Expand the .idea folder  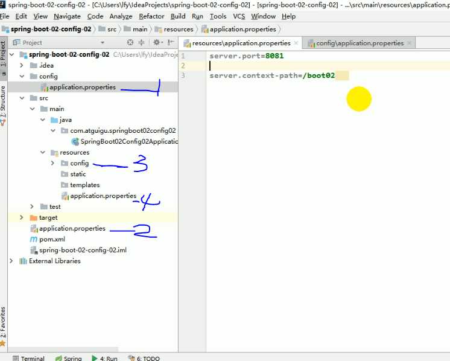pyautogui.click(x=22, y=65)
